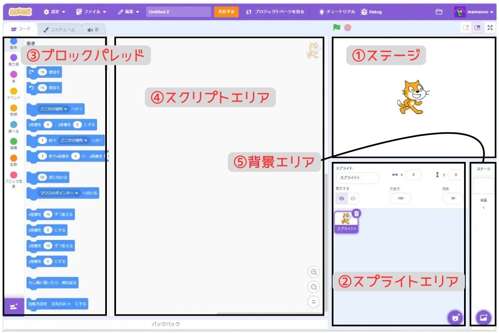Switch to the コスチューム tab
Image resolution: width=499 pixels, height=333 pixels.
pyautogui.click(x=59, y=30)
